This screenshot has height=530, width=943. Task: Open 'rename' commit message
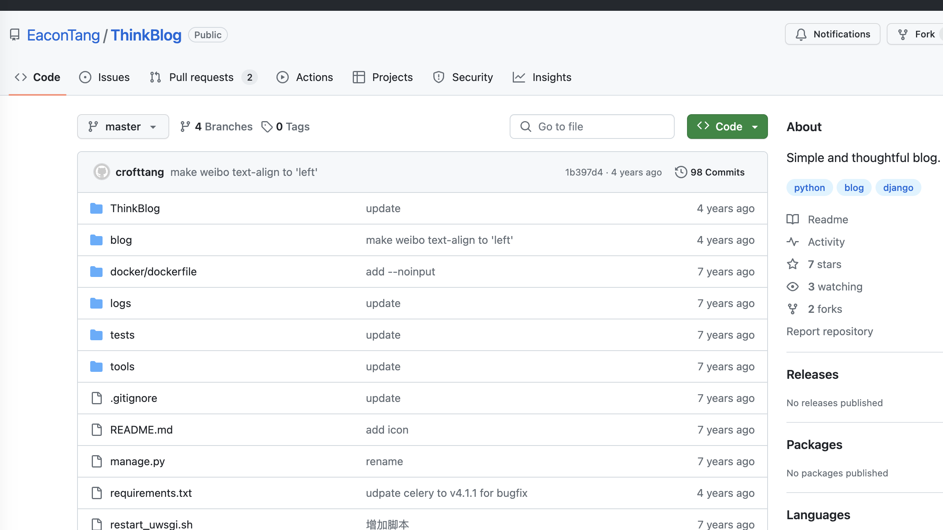(x=384, y=461)
